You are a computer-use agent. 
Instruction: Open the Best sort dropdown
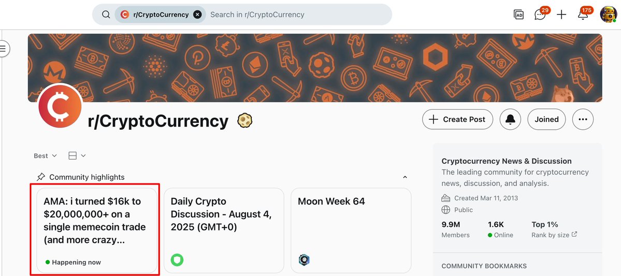(45, 156)
